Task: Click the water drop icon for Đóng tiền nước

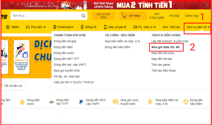Action: coord(22,102)
